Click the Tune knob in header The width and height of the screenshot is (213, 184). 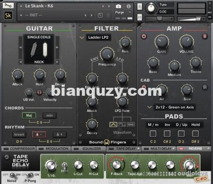coord(151,8)
